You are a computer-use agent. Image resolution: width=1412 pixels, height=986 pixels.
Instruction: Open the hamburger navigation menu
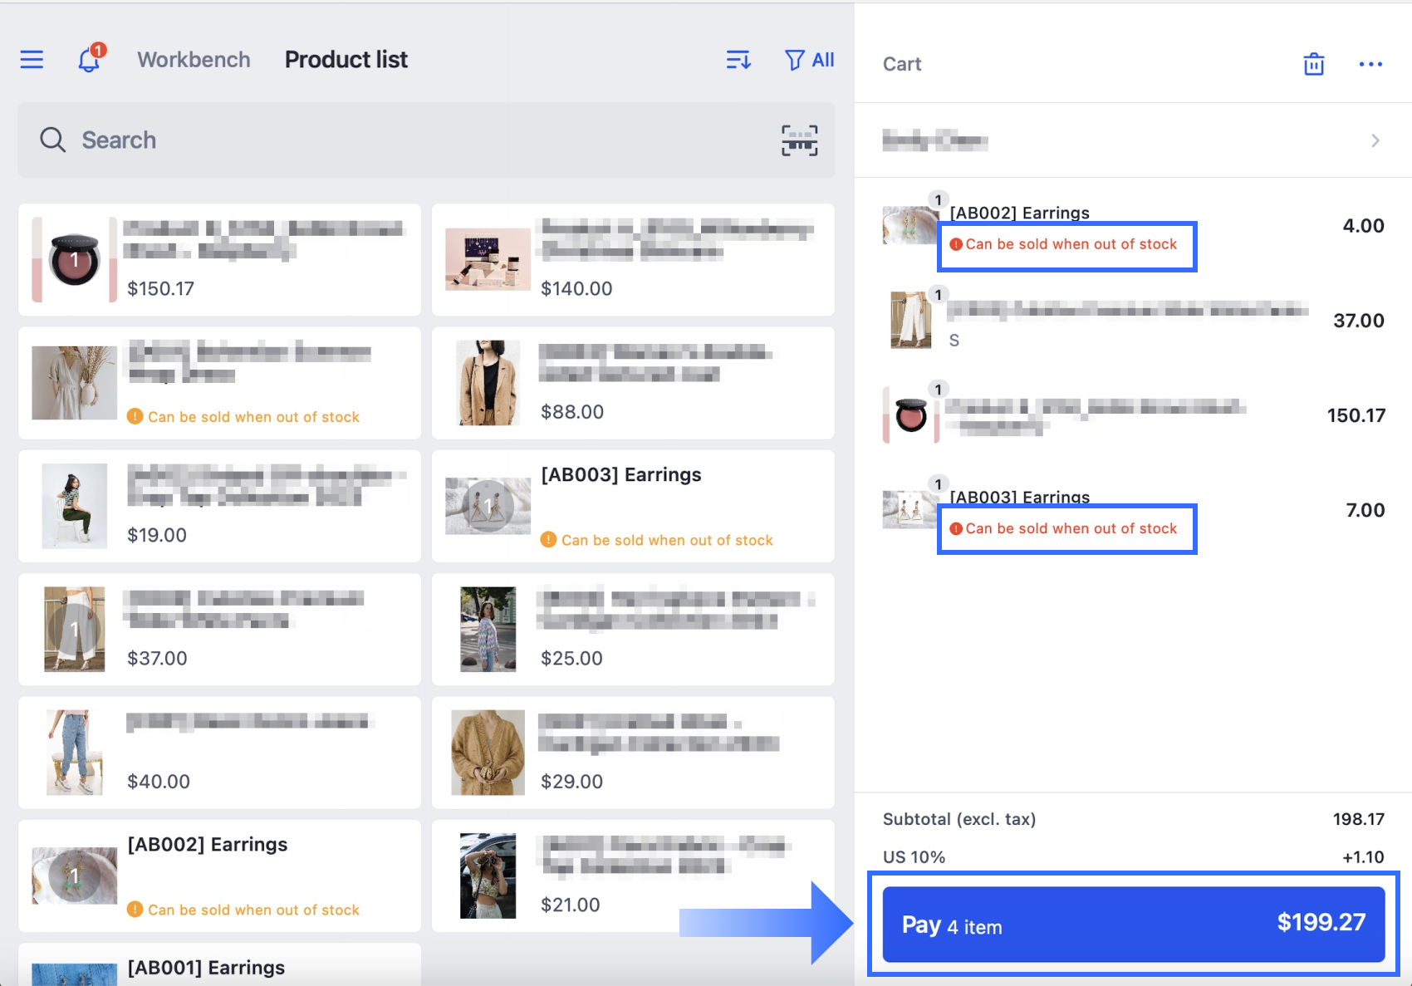[32, 60]
